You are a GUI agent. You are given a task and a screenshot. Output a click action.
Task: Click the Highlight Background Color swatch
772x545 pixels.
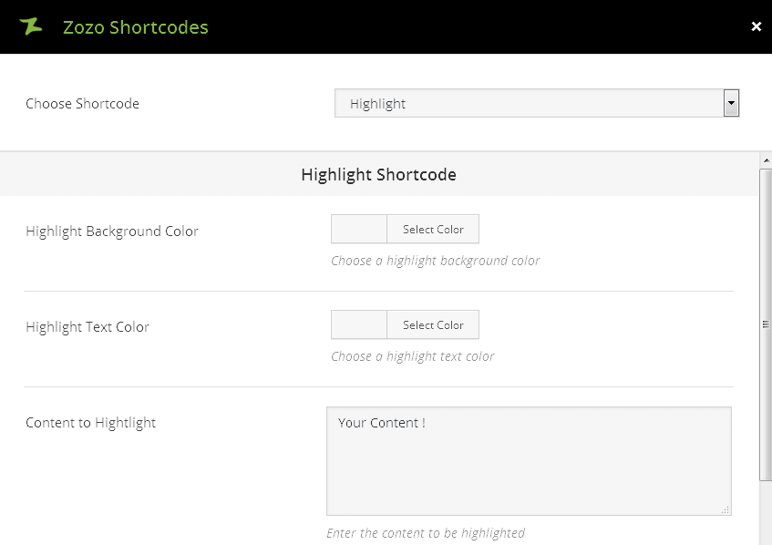359,230
